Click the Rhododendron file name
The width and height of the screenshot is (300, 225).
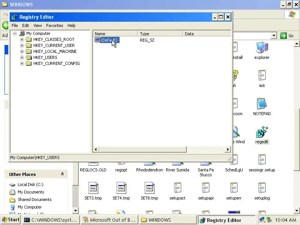click(149, 170)
